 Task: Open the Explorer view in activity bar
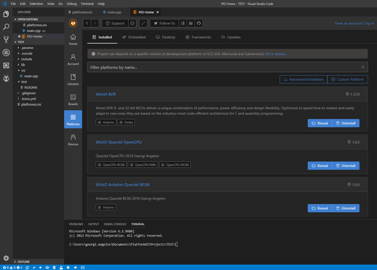(x=6, y=14)
